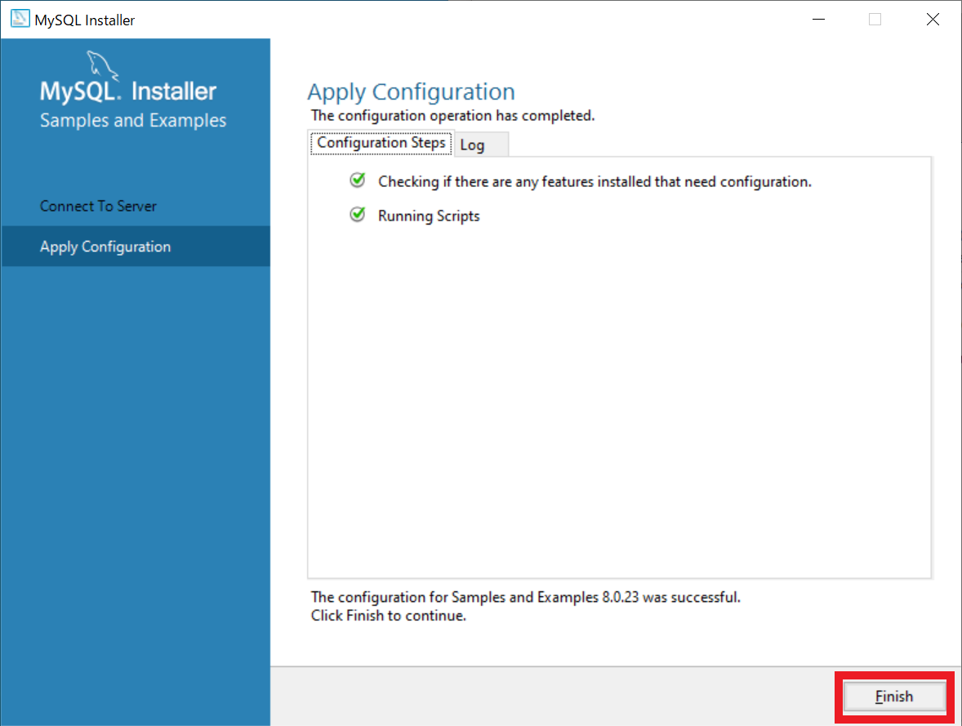Click the 'Apply Configuration' page heading
Screen dimensions: 962x726
pos(411,92)
